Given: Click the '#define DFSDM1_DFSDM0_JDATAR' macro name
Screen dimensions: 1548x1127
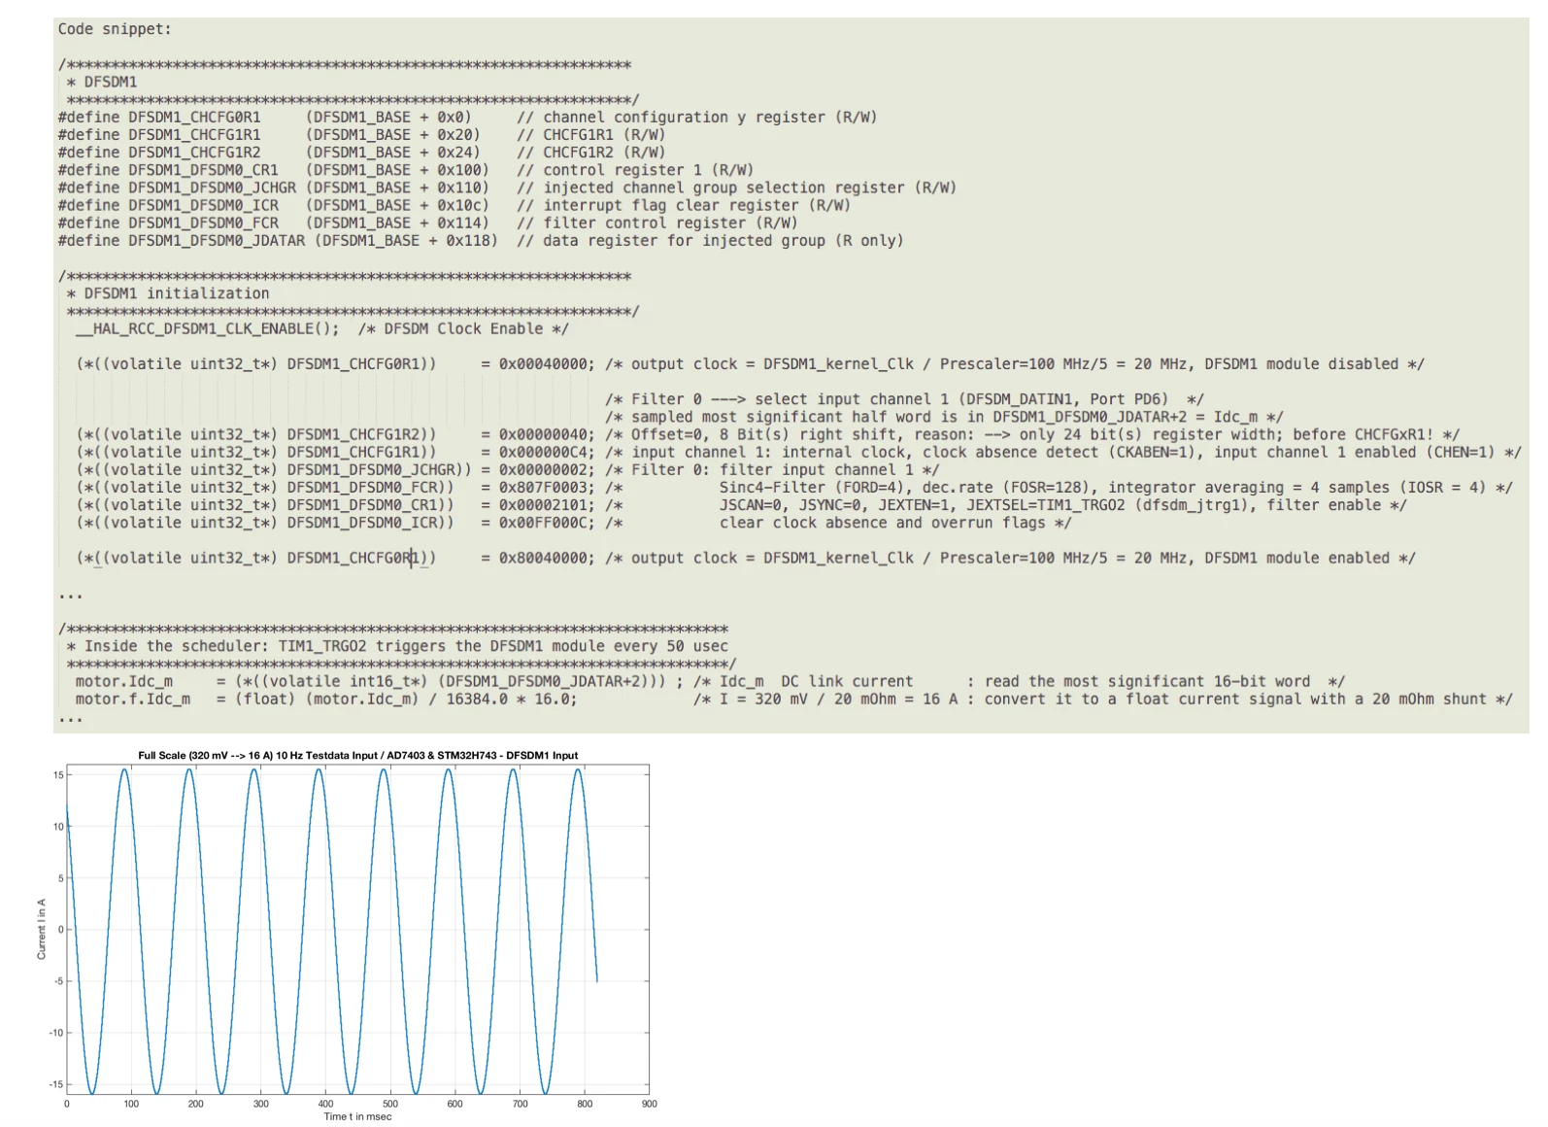Looking at the screenshot, I should tap(182, 241).
